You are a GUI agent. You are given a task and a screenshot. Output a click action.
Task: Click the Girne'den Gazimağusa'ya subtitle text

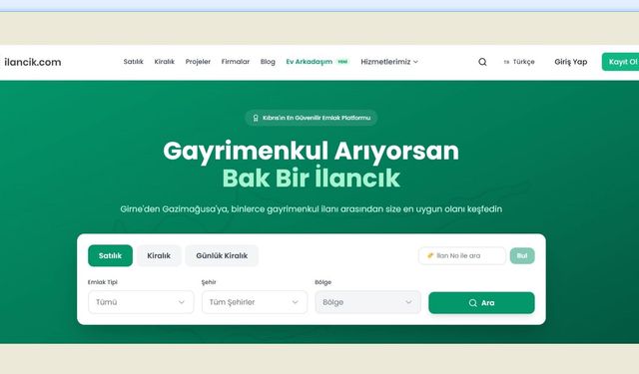pos(311,208)
